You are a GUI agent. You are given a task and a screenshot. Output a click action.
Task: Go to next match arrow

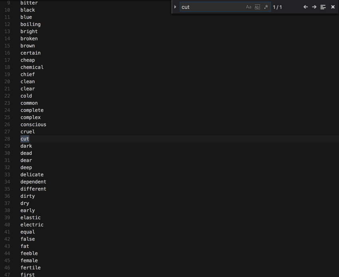314,7
